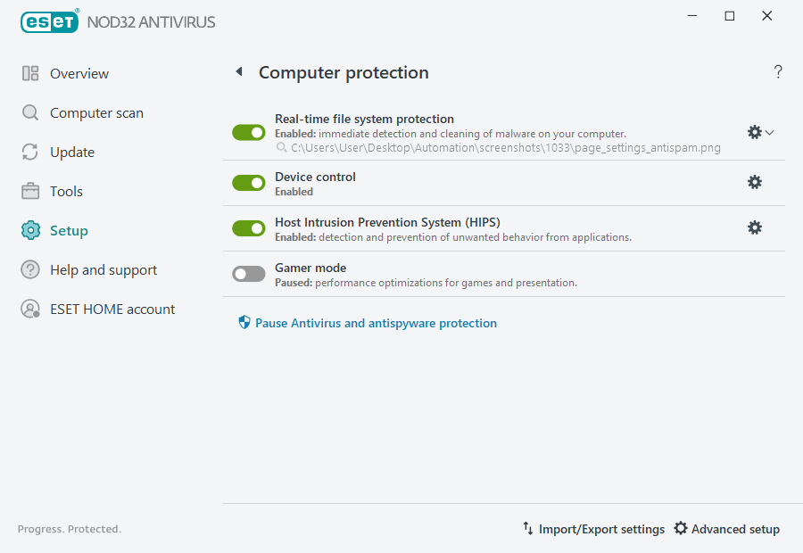
Task: Turn off Device control toggle
Action: click(x=249, y=183)
